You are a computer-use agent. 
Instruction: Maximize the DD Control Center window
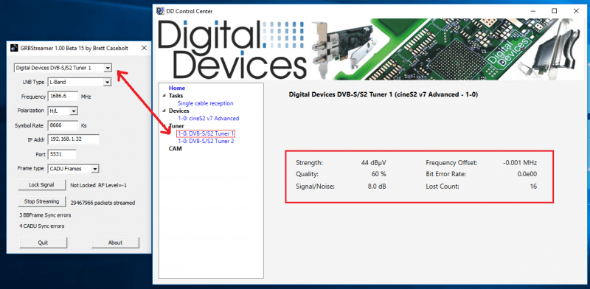[x=555, y=11]
